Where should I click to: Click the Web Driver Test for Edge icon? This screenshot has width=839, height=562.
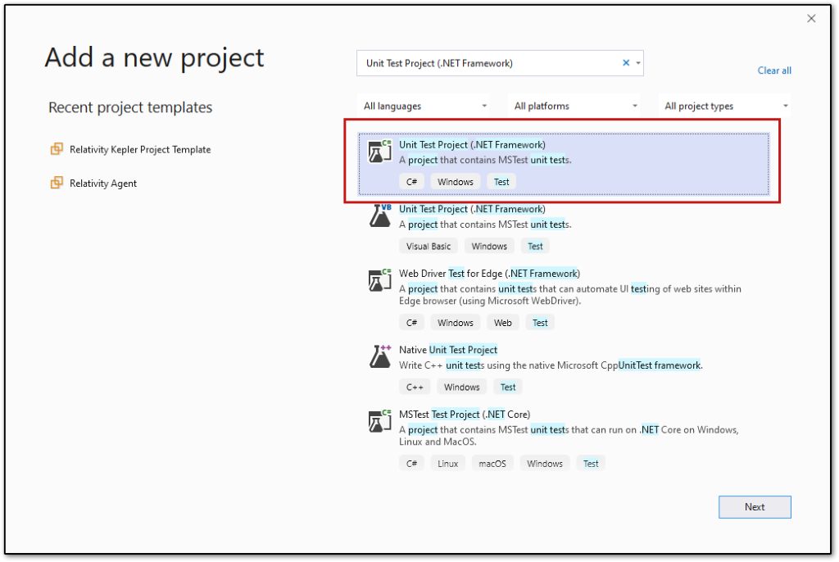tap(380, 280)
